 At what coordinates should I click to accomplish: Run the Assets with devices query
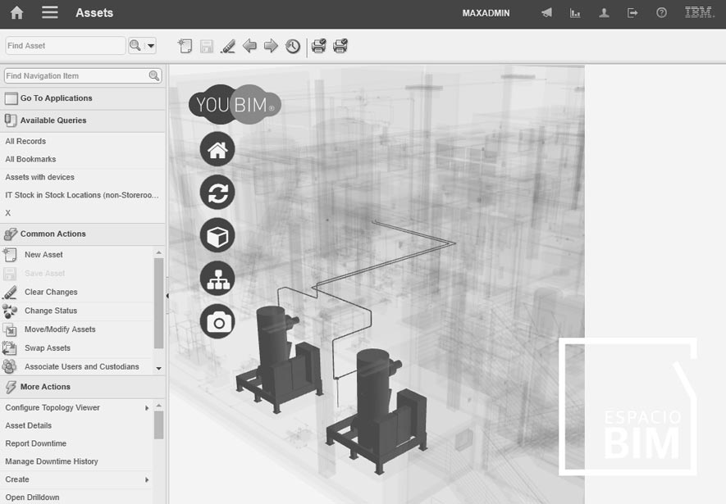pyautogui.click(x=39, y=177)
